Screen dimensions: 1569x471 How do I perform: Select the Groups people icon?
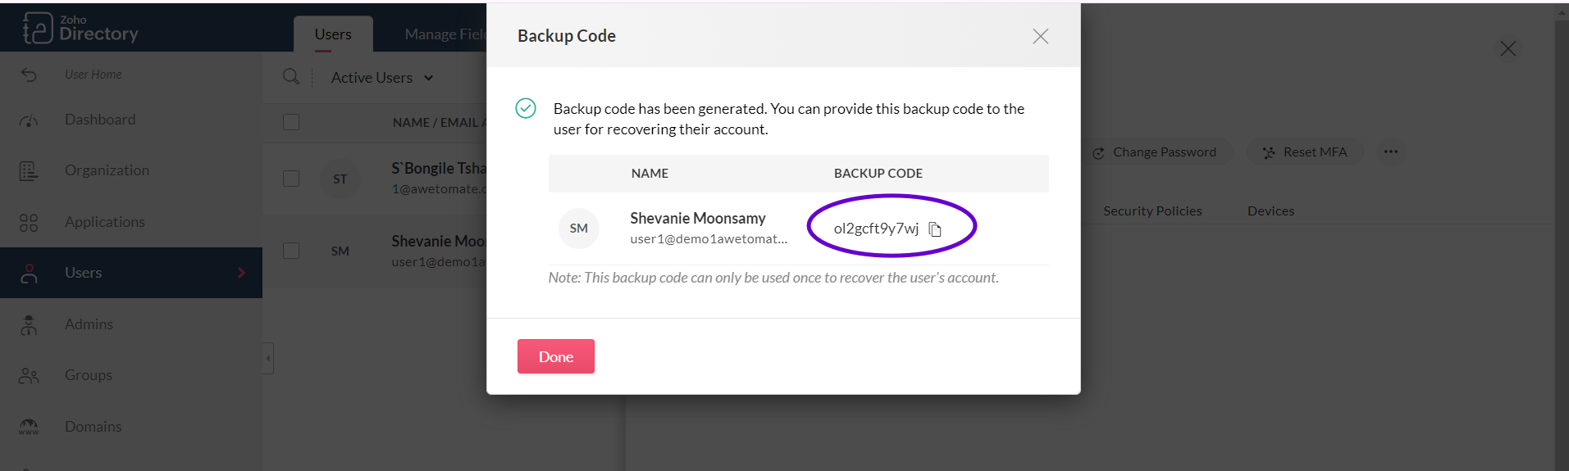[x=29, y=375]
